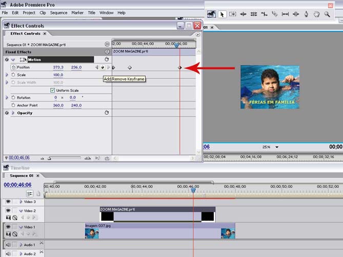The width and height of the screenshot is (343, 257).
Task: Mute the Audio 1 track
Action: tap(8, 245)
